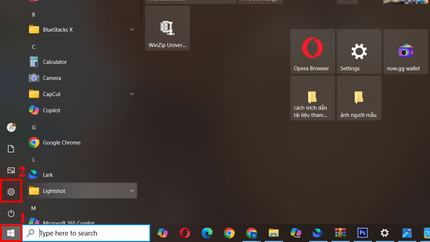Open the now.gg wallet tile

pos(406,51)
